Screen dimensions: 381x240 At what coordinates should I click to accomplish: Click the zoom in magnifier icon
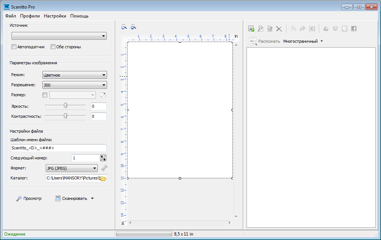124,27
